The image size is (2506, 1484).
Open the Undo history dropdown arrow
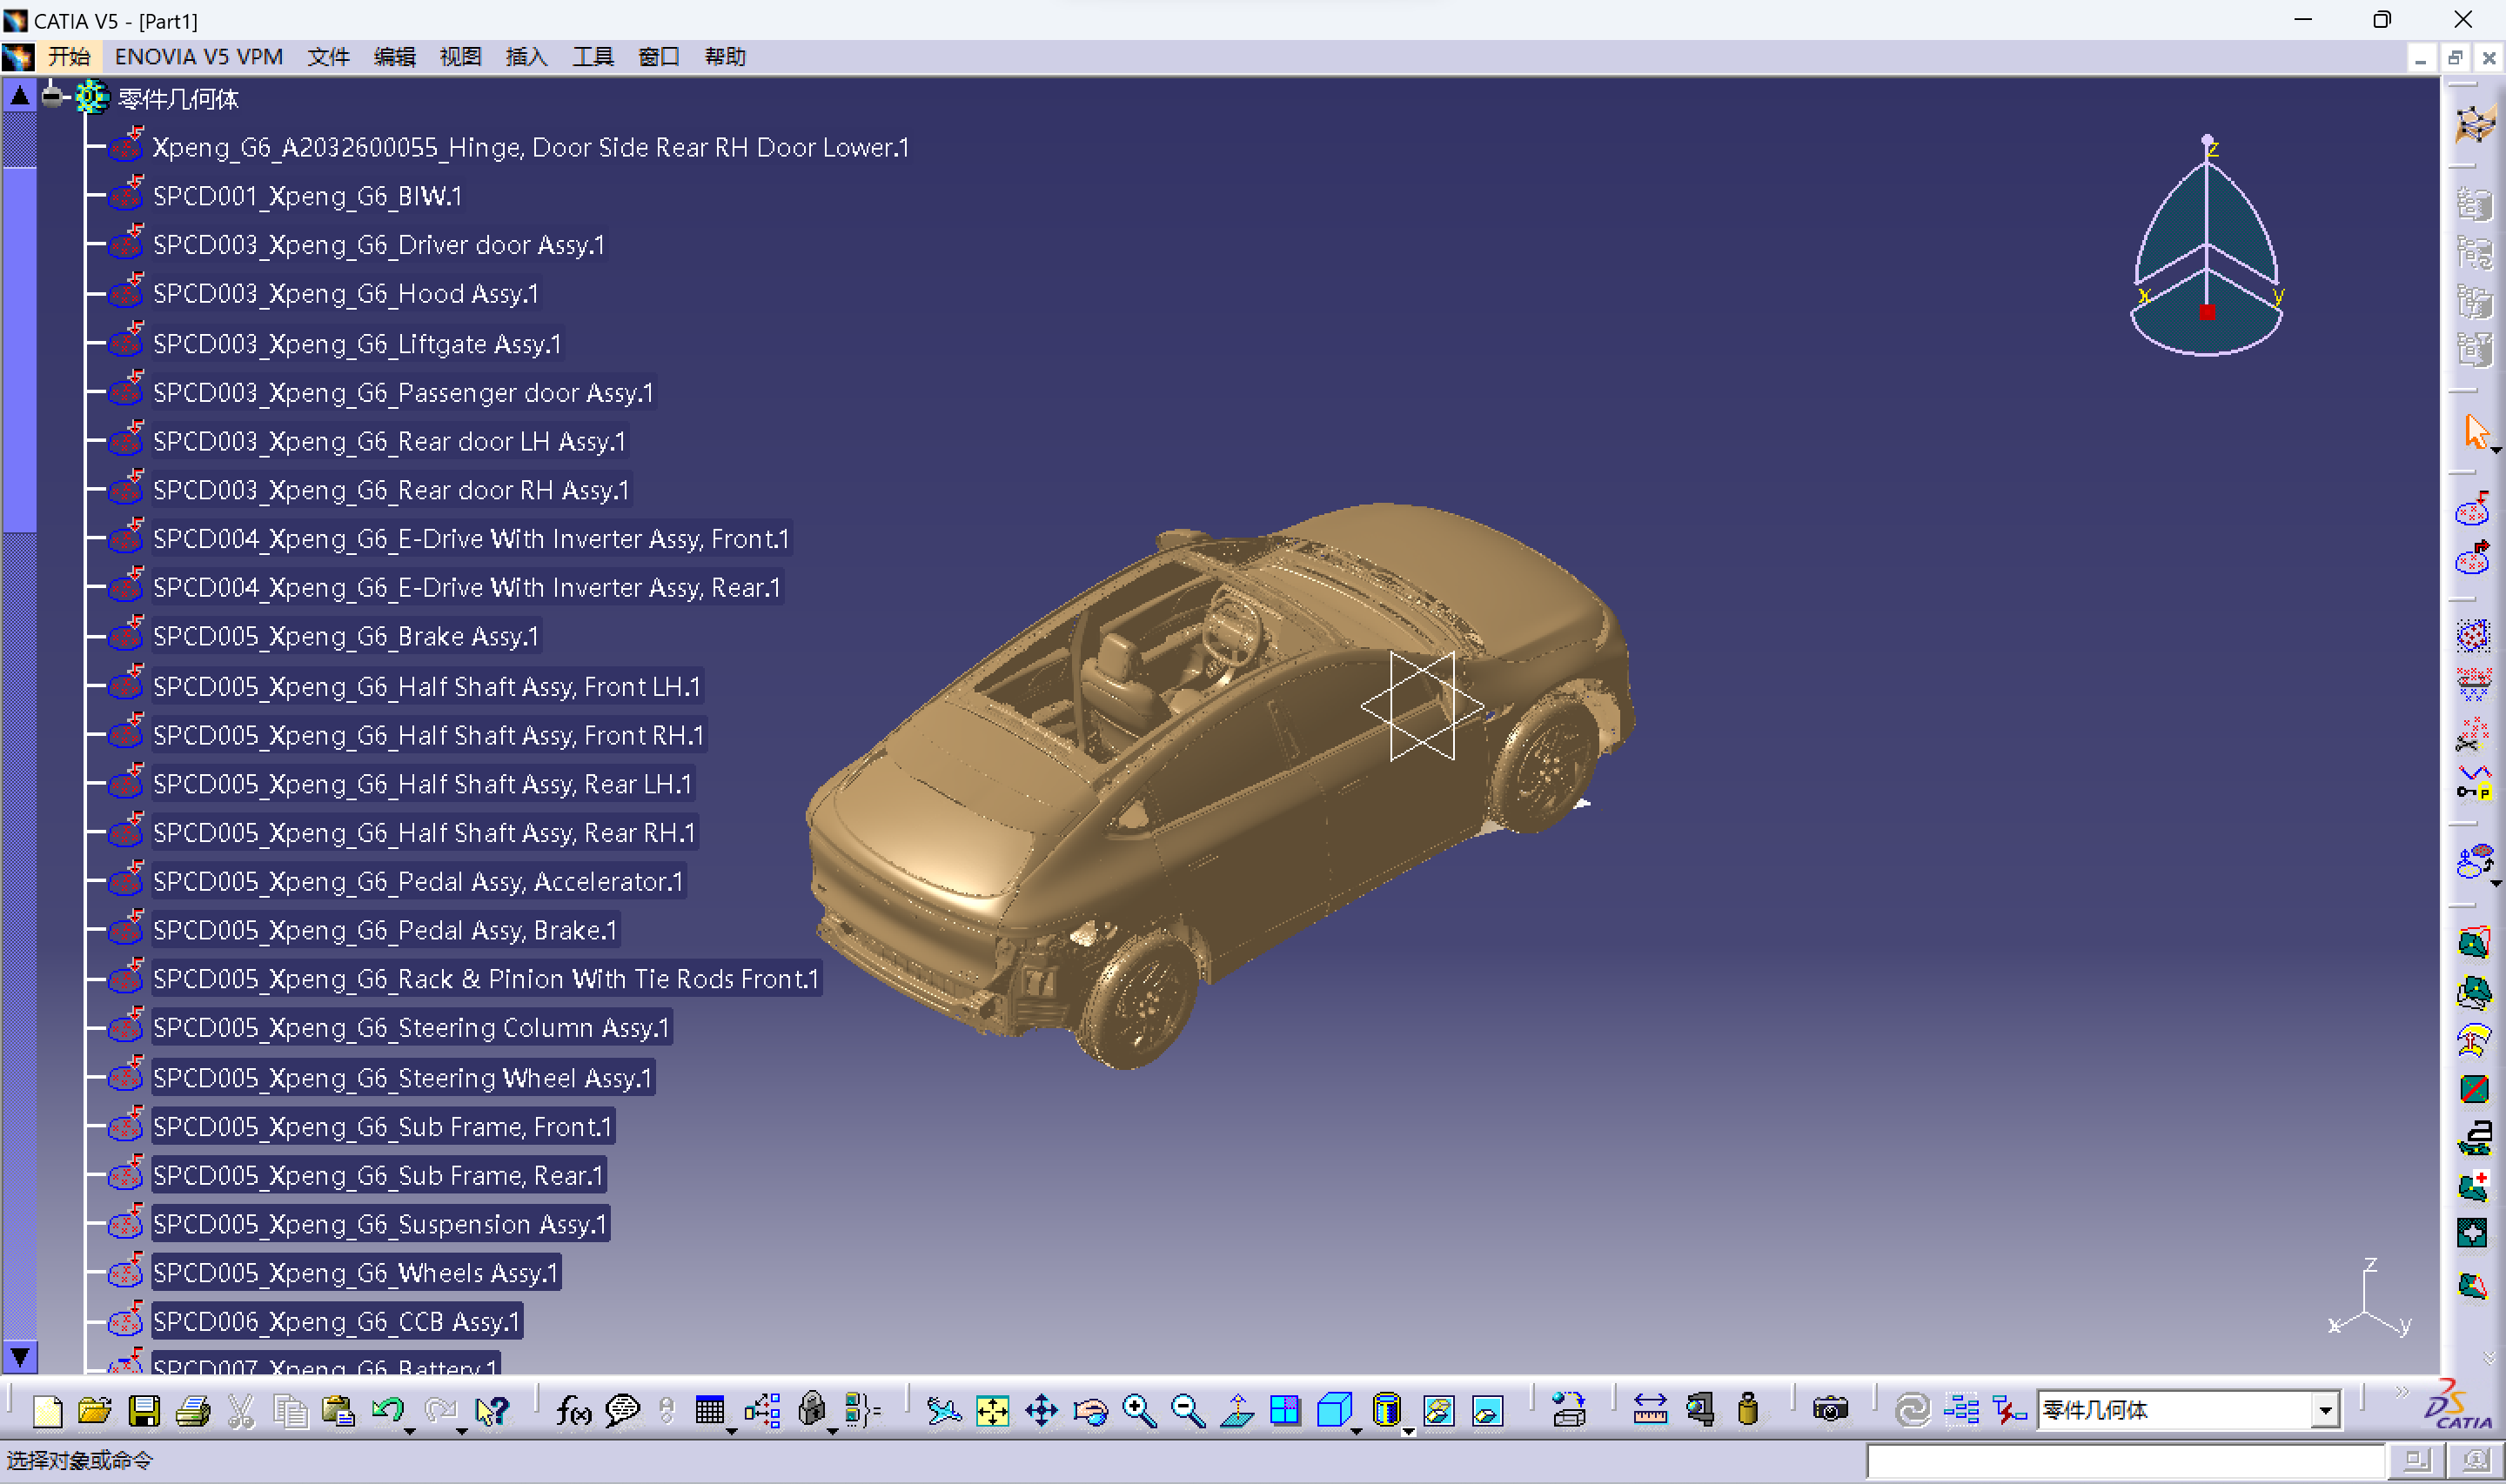410,1432
